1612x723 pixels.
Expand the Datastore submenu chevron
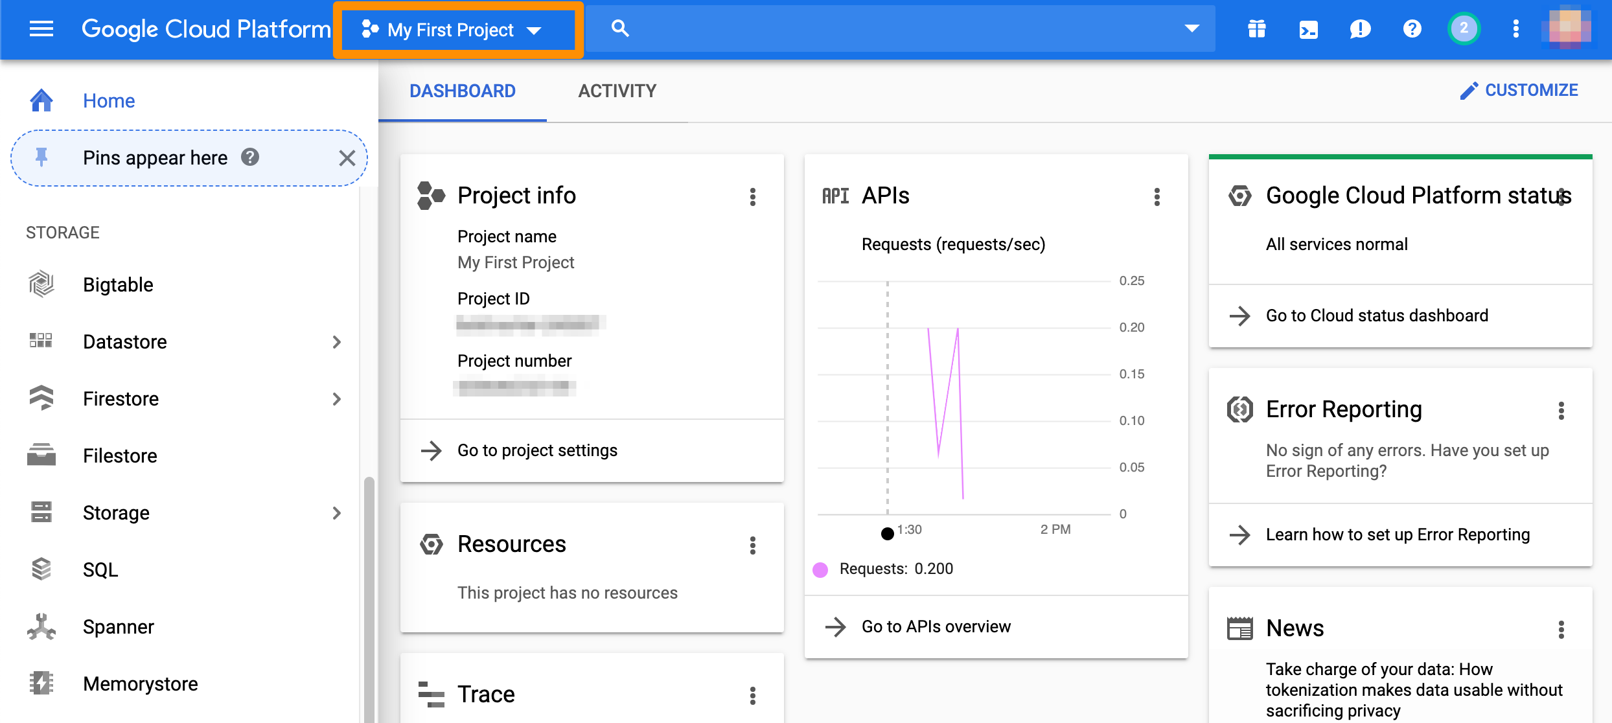click(338, 342)
